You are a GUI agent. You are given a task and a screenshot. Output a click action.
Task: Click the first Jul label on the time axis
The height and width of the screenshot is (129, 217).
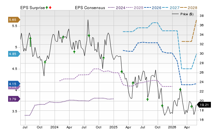25,127
